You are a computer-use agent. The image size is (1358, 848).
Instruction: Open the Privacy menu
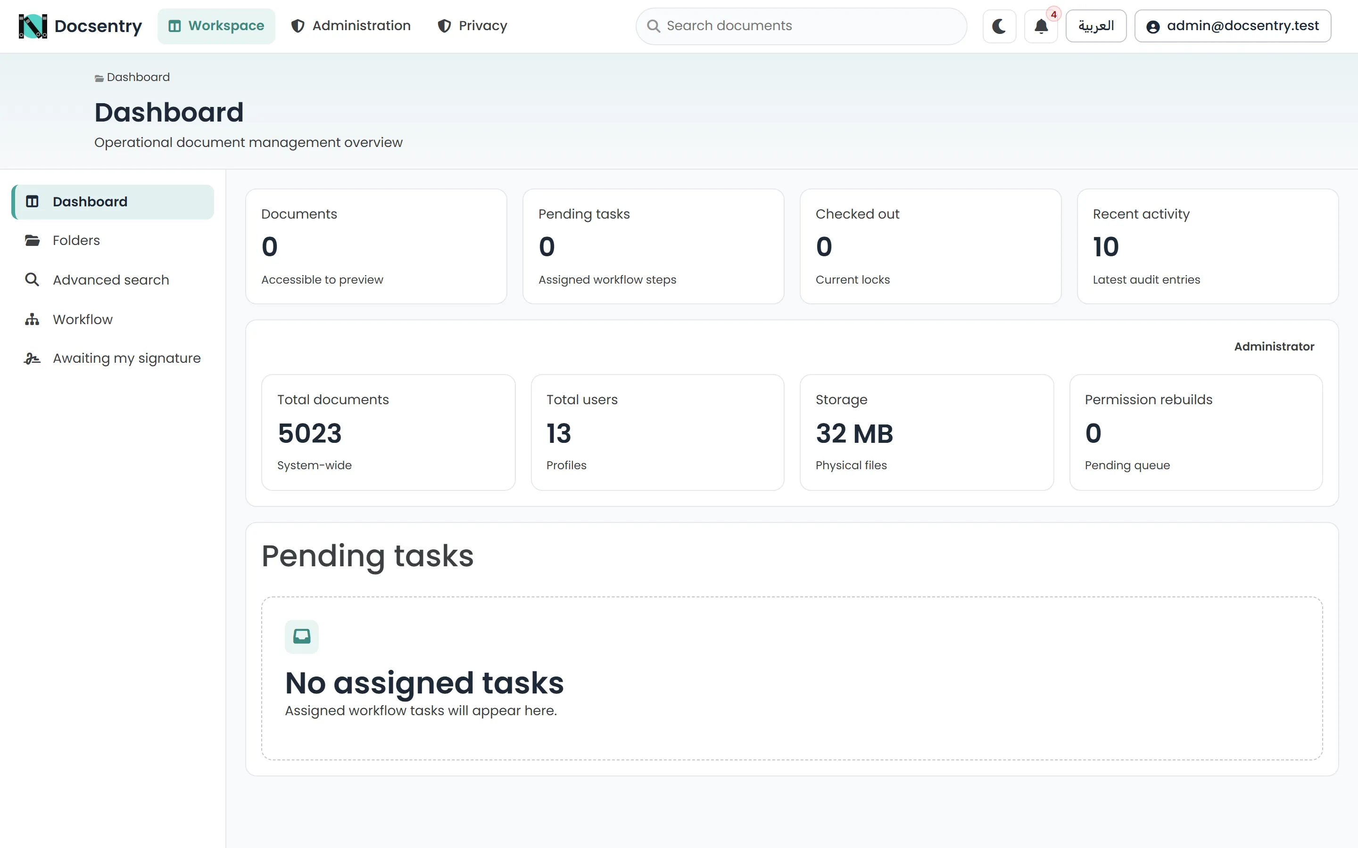point(472,26)
